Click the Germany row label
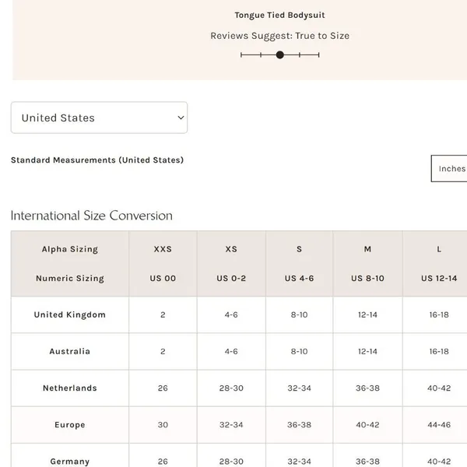Image resolution: width=467 pixels, height=467 pixels. pyautogui.click(x=70, y=462)
